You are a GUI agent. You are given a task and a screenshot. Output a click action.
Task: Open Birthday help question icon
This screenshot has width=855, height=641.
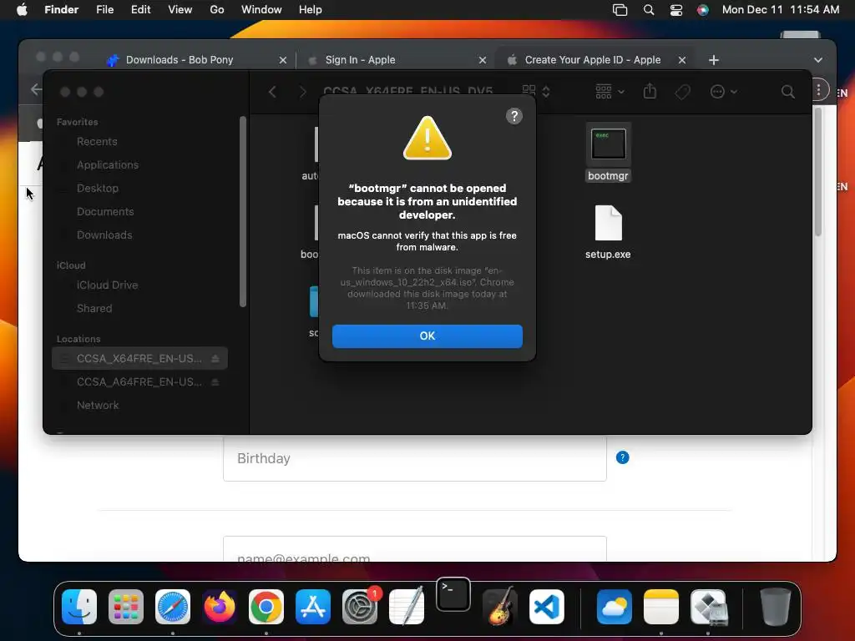coord(622,457)
